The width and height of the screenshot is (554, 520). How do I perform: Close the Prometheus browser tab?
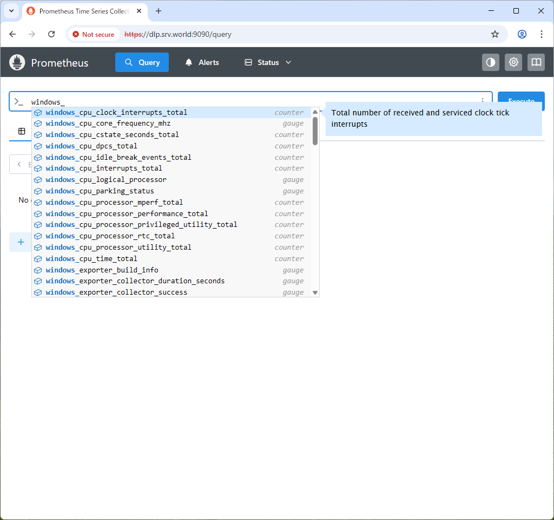139,11
